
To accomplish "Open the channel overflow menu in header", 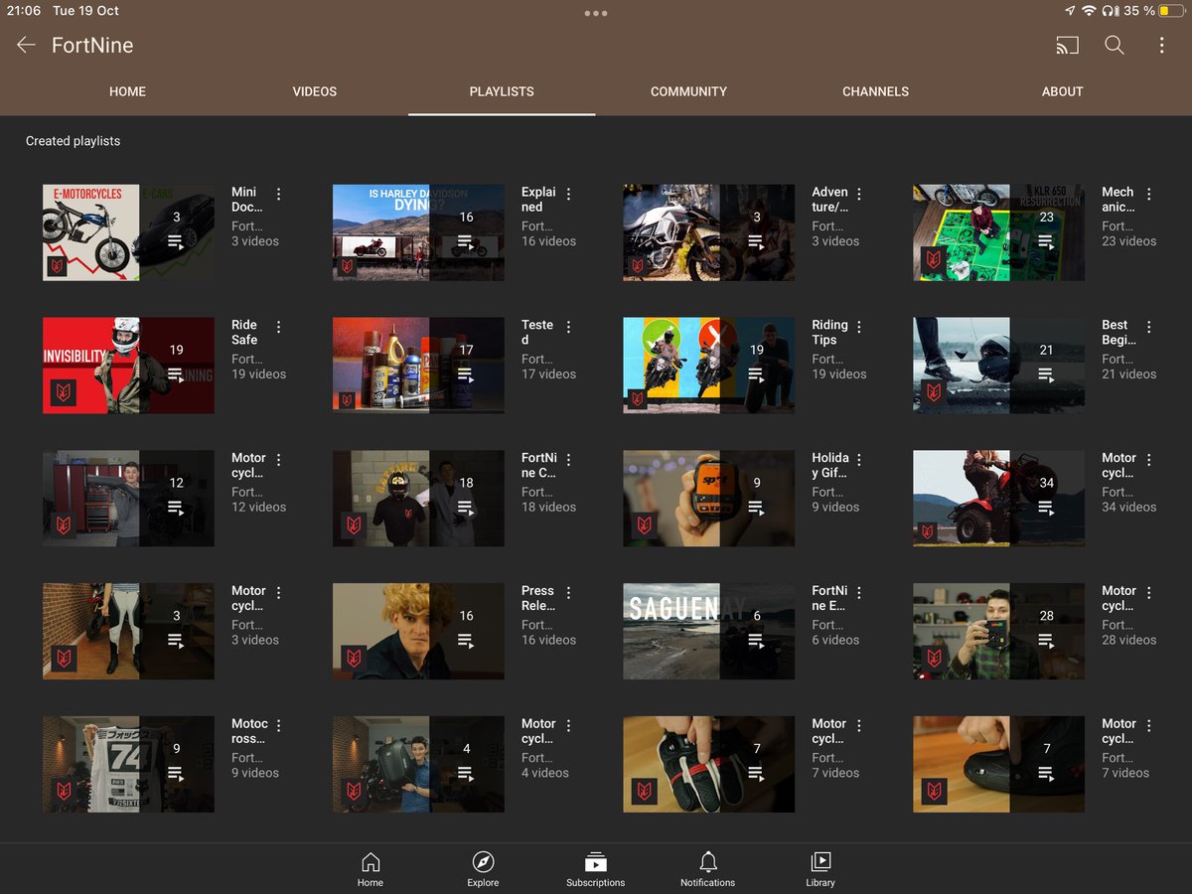I will point(1161,45).
